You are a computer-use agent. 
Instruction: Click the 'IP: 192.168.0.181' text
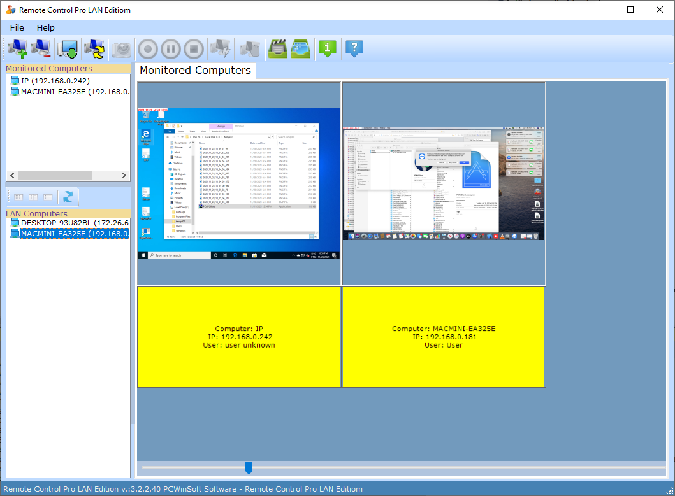(x=444, y=337)
